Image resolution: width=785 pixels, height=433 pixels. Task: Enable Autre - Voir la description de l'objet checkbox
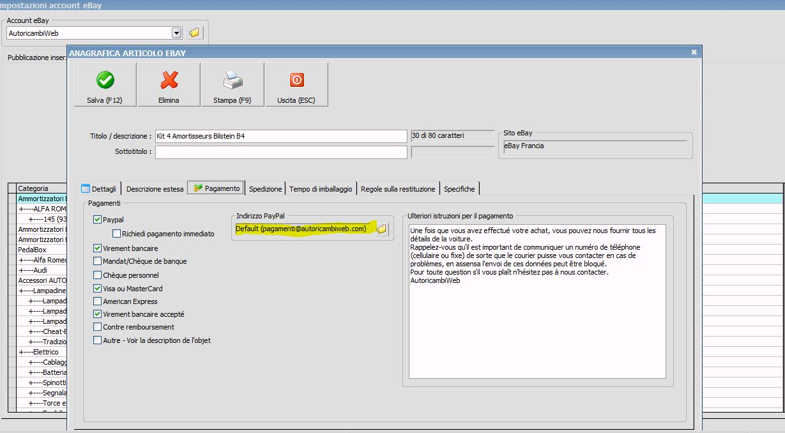pos(98,340)
